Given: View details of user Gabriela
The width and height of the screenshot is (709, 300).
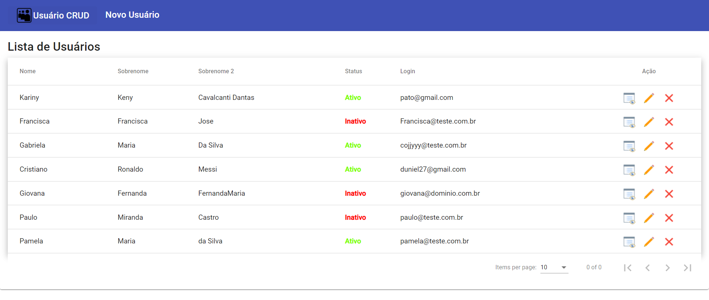Looking at the screenshot, I should tap(629, 146).
